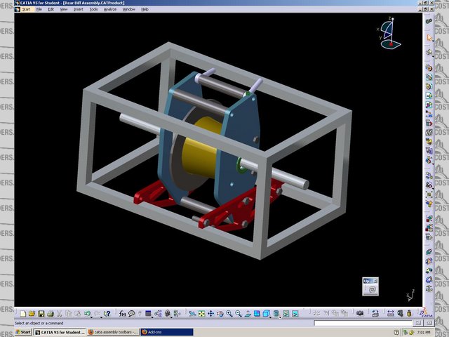This screenshot has height=337, width=449.
Task: Expand the isometric view cube flyout arrow
Action: click(x=270, y=317)
